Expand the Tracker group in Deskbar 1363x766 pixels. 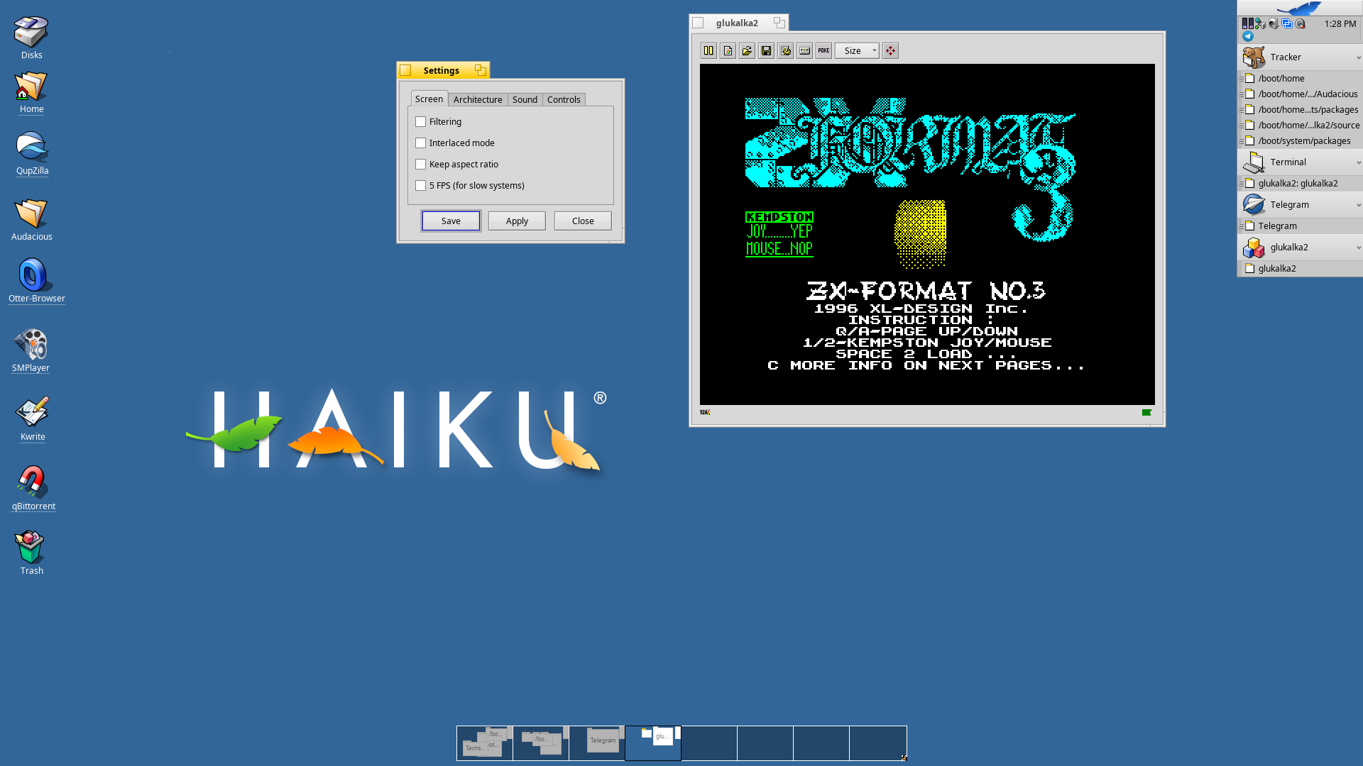click(1358, 57)
